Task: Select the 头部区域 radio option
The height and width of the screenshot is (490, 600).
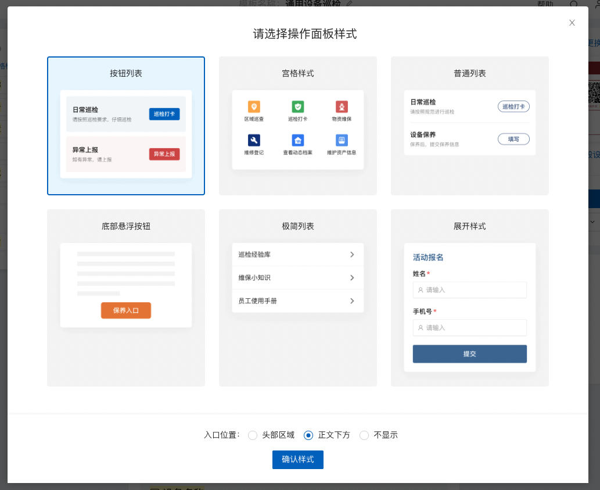Action: pyautogui.click(x=253, y=435)
